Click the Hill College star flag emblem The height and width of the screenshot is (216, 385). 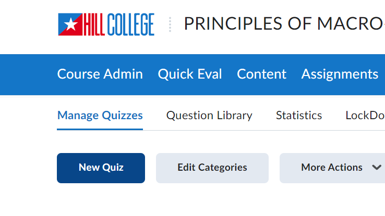coord(70,24)
